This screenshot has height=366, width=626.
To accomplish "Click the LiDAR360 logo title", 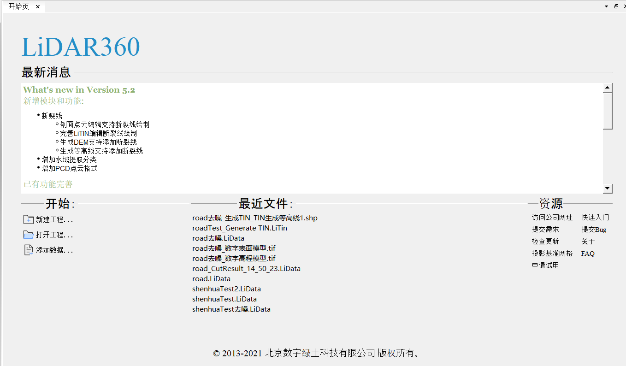I will [x=81, y=47].
